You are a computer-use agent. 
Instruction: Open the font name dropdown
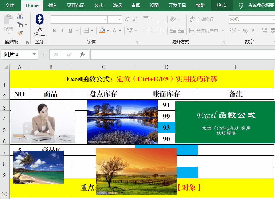105,20
